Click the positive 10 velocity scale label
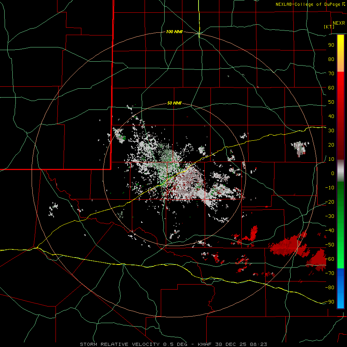The height and width of the screenshot is (347, 347). coord(331,159)
